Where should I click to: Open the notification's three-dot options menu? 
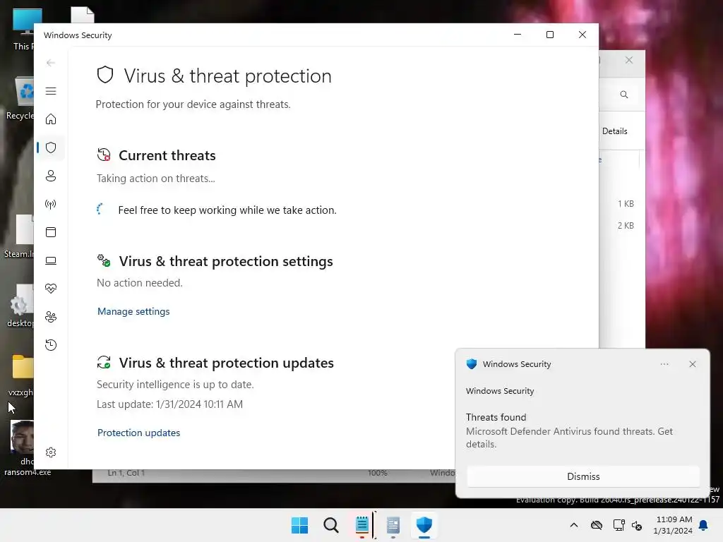tap(664, 364)
